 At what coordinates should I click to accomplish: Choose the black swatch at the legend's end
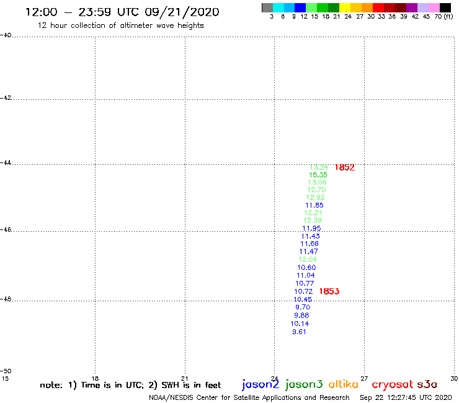coord(445,7)
